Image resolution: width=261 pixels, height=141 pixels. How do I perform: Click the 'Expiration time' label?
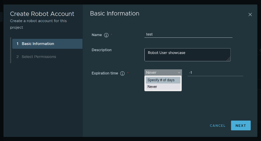click(x=105, y=73)
